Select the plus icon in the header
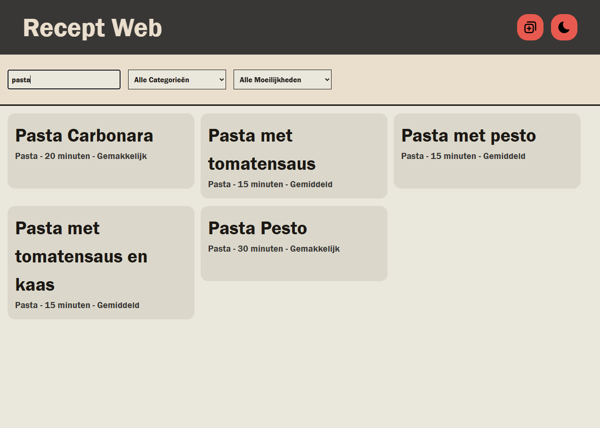This screenshot has height=428, width=600. click(x=530, y=27)
